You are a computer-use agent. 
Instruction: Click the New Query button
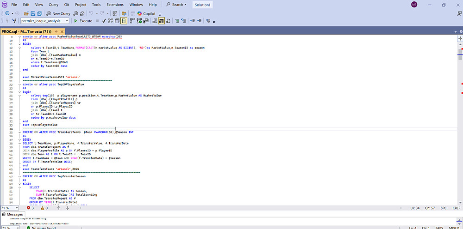pyautogui.click(x=58, y=13)
